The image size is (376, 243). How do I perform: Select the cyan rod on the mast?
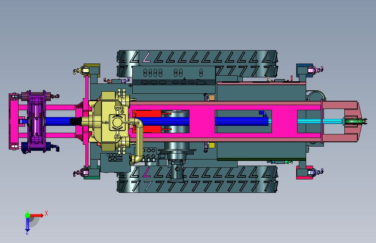pos(308,121)
